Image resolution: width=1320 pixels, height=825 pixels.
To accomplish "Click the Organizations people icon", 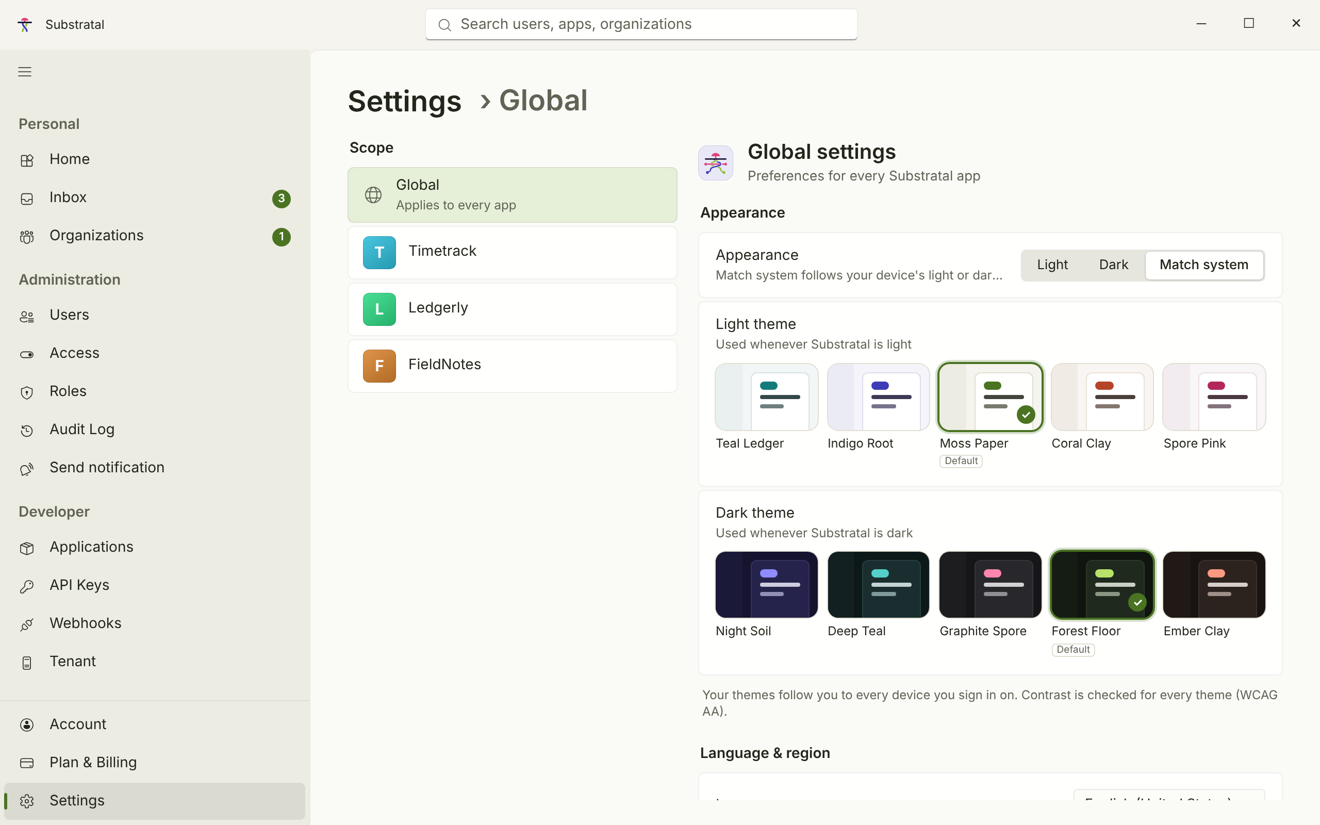I will pos(27,237).
